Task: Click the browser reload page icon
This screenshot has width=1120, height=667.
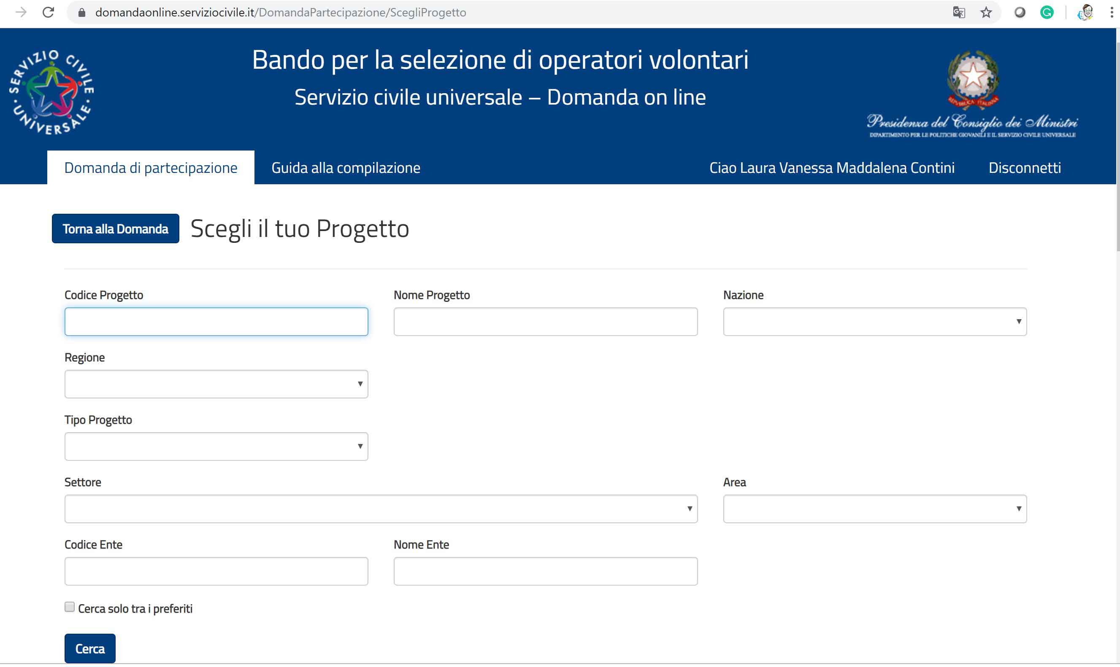Action: [x=48, y=12]
